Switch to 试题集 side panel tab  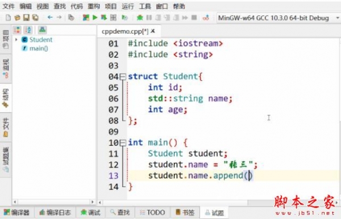coord(6,160)
